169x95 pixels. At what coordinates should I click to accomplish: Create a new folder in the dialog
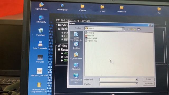[x=135, y=29]
